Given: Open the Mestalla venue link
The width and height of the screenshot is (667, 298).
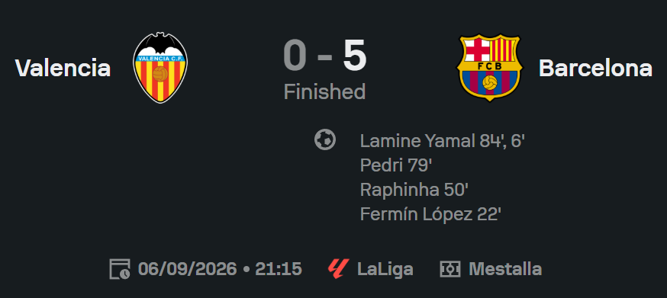Looking at the screenshot, I should (x=505, y=269).
